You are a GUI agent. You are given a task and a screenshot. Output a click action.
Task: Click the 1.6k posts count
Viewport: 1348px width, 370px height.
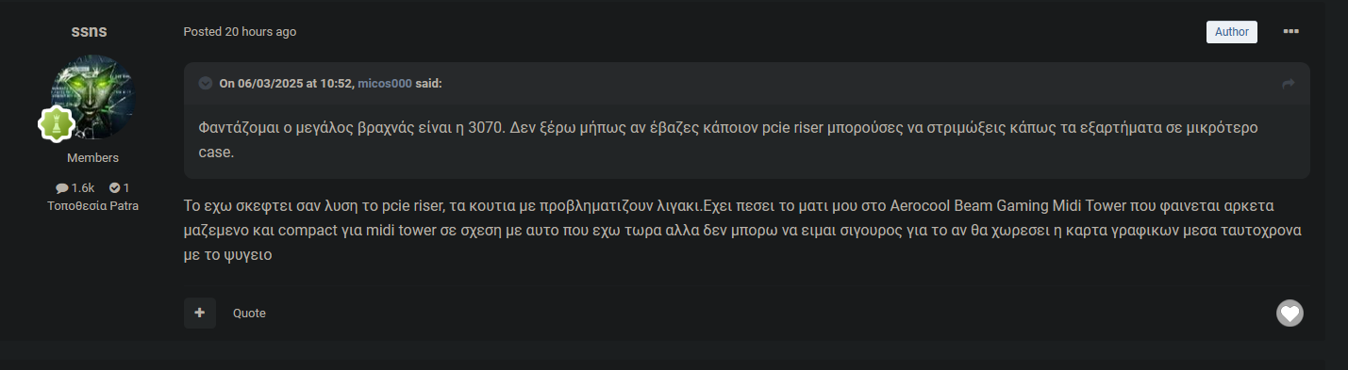tap(83, 188)
